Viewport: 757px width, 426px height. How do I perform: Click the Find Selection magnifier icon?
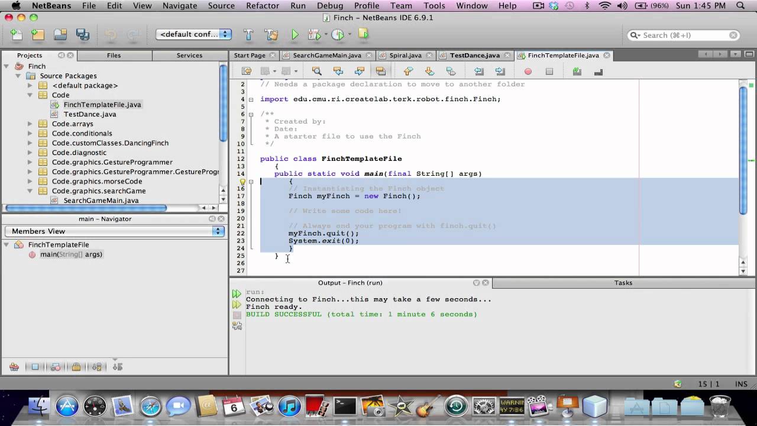coord(316,72)
